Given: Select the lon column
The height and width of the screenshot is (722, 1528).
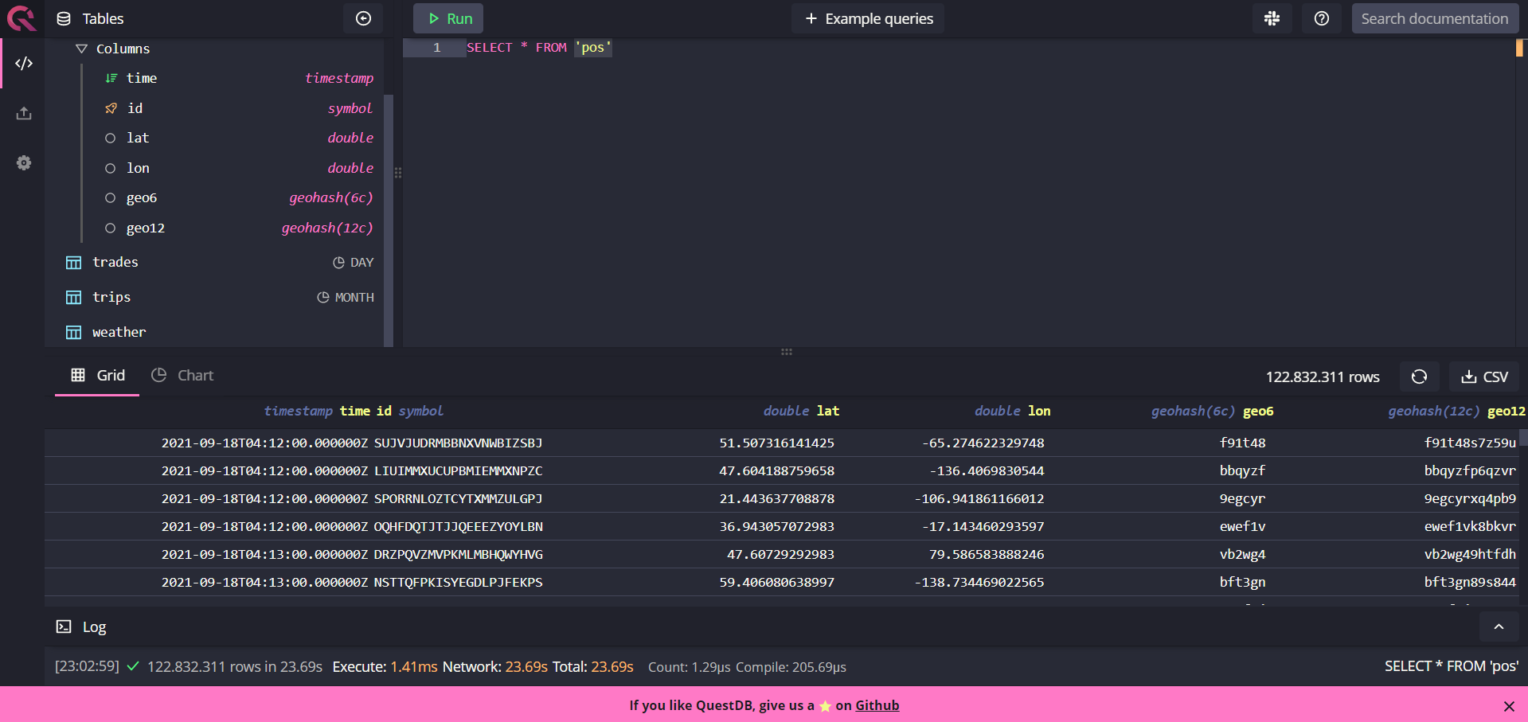Looking at the screenshot, I should [x=239, y=168].
